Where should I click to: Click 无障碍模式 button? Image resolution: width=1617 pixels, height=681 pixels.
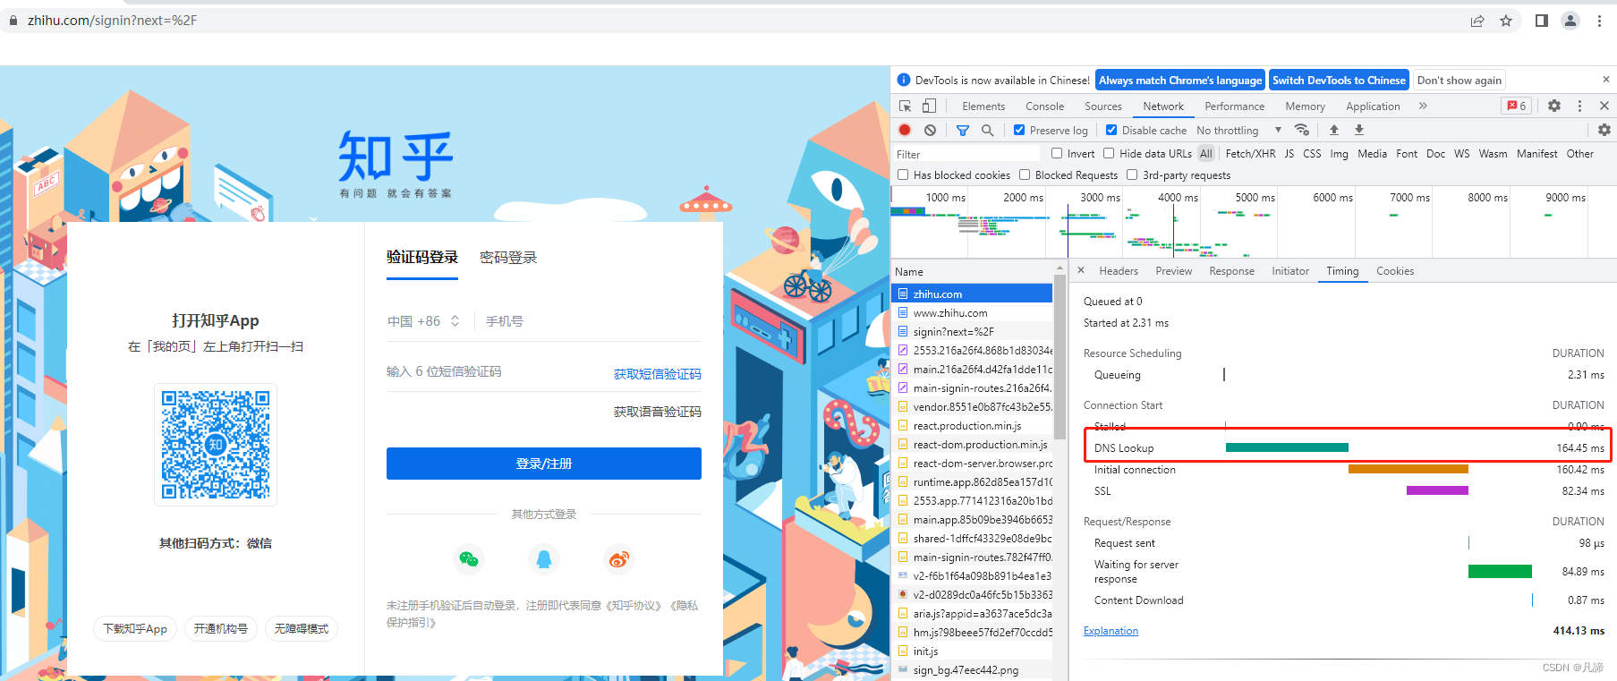tap(301, 628)
